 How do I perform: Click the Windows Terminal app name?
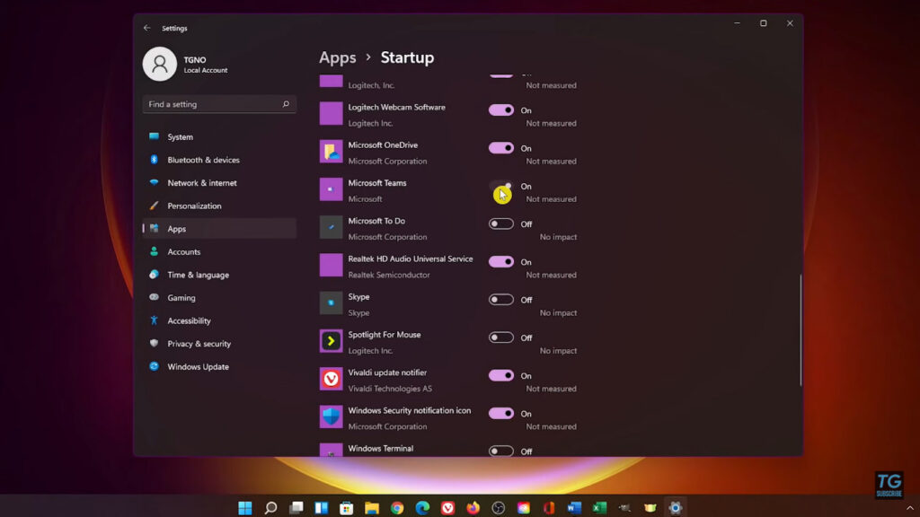click(x=380, y=449)
